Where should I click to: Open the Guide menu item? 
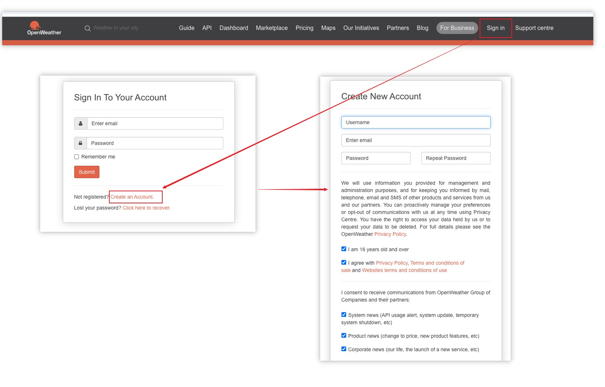click(x=186, y=28)
